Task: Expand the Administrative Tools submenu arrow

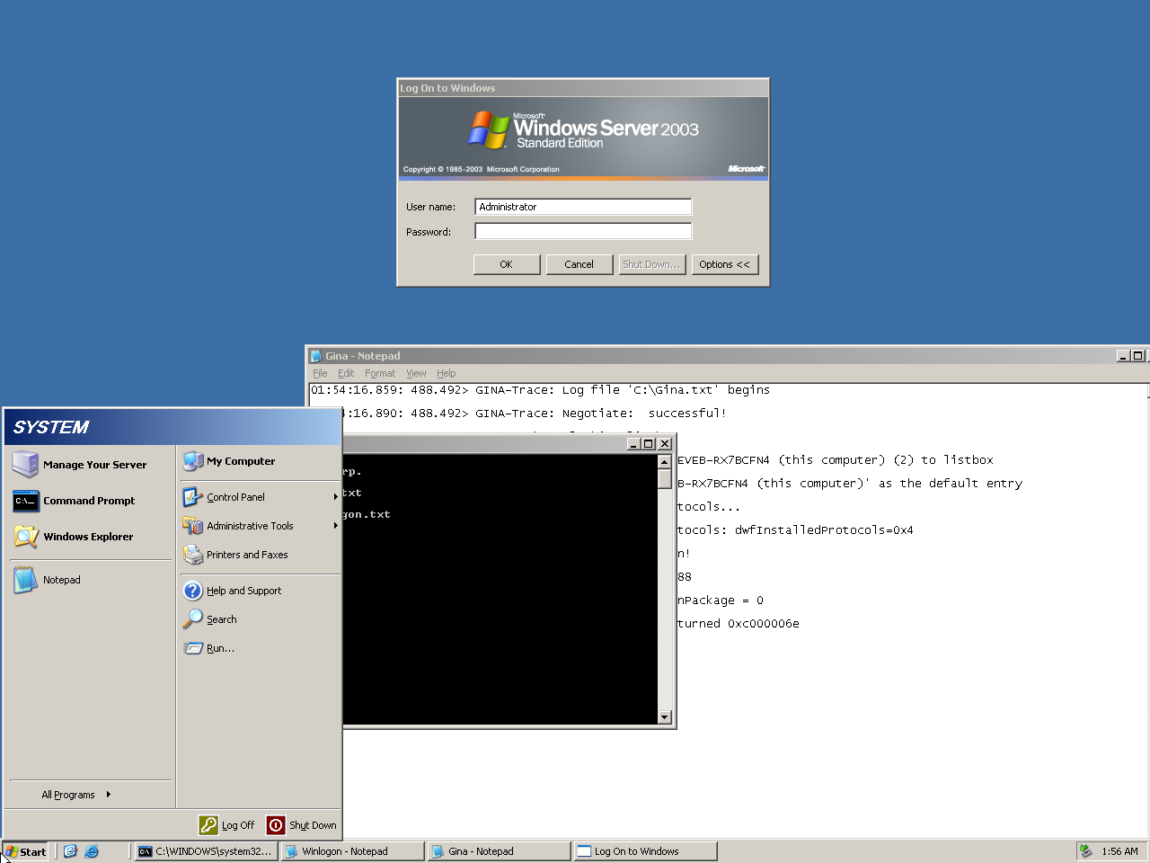Action: [x=336, y=526]
